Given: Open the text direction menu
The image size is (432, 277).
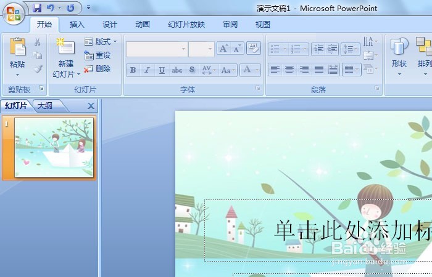Looking at the screenshot, I should point(370,41).
